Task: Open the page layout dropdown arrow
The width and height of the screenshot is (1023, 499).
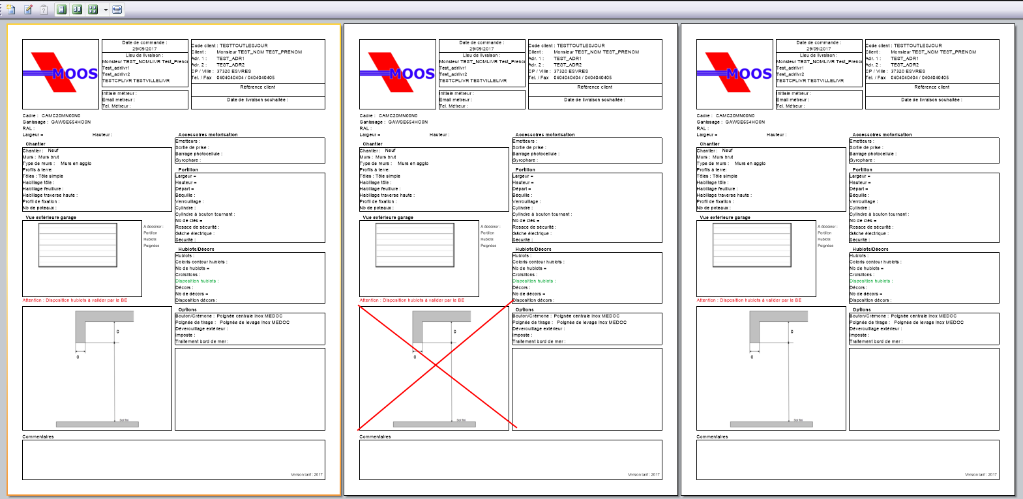Action: (106, 10)
